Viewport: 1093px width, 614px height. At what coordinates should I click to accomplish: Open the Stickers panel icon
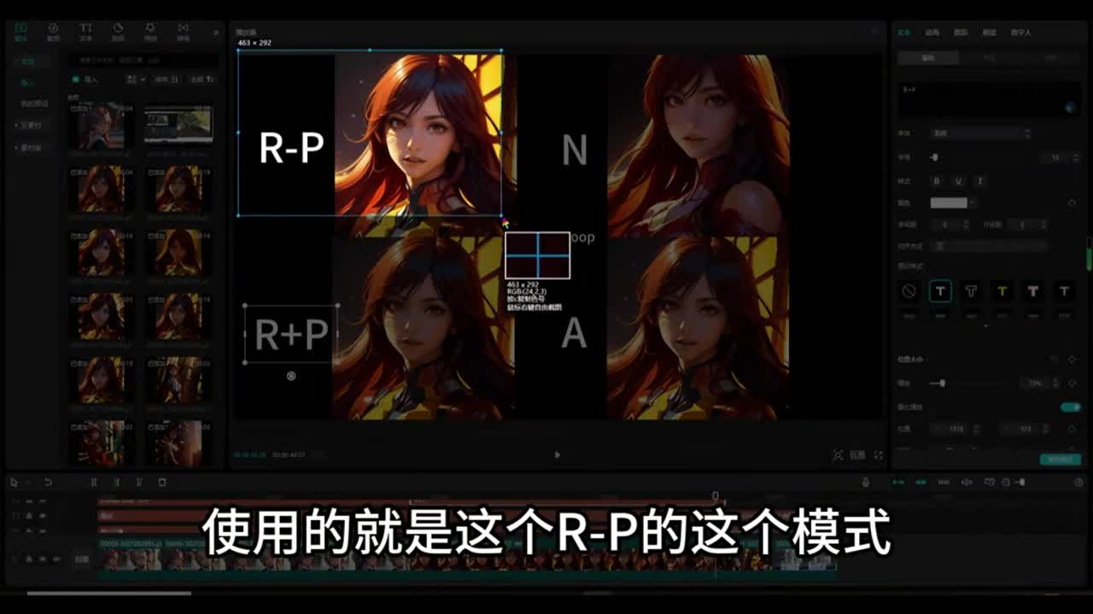[118, 32]
